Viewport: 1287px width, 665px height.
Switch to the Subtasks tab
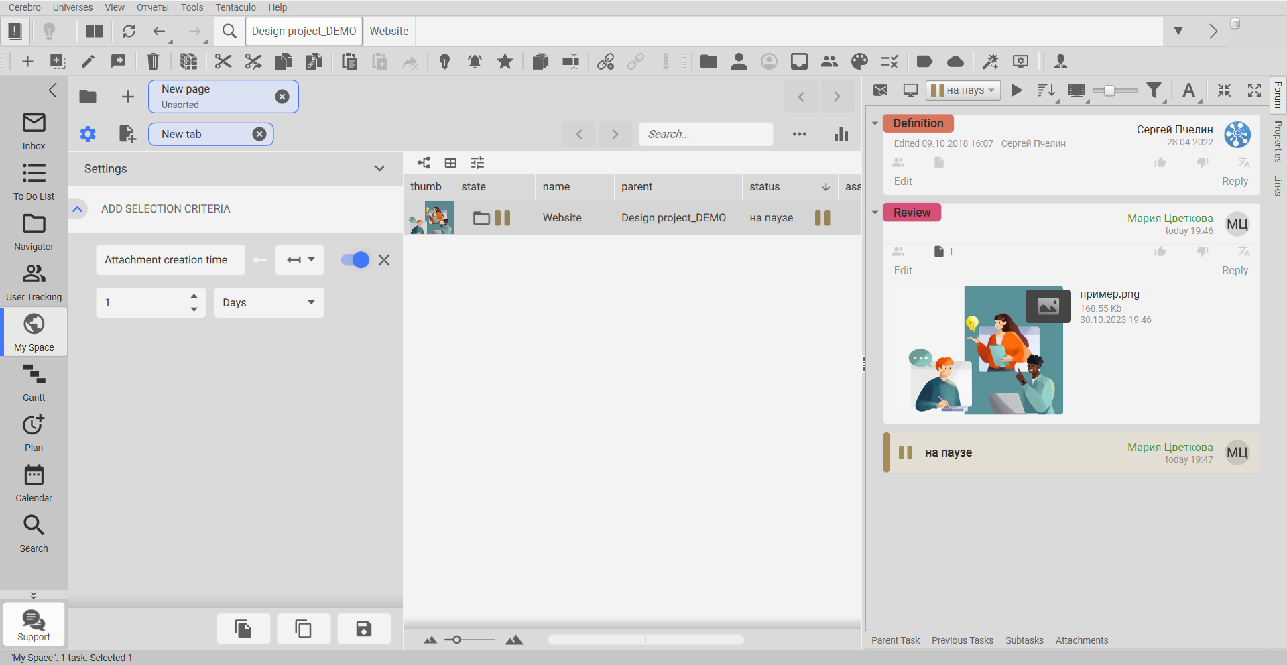(x=1024, y=640)
